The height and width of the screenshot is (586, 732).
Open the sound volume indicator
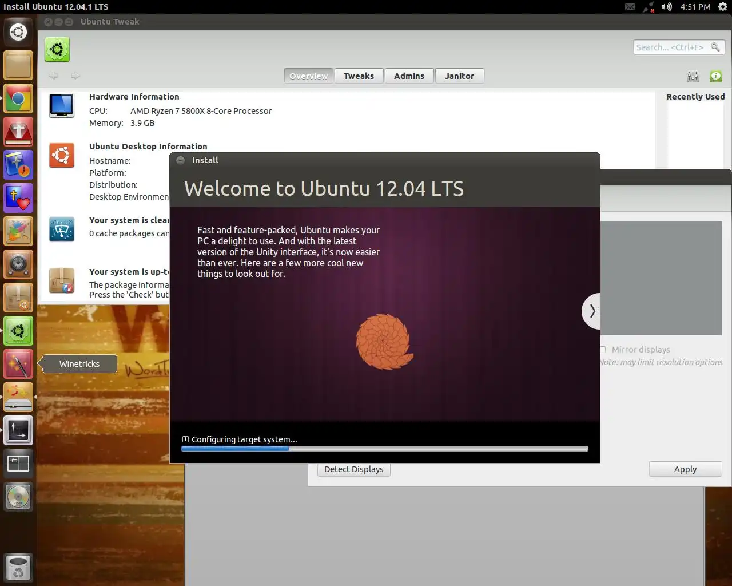[x=667, y=7]
